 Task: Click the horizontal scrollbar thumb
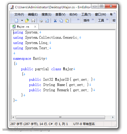pos(60,117)
